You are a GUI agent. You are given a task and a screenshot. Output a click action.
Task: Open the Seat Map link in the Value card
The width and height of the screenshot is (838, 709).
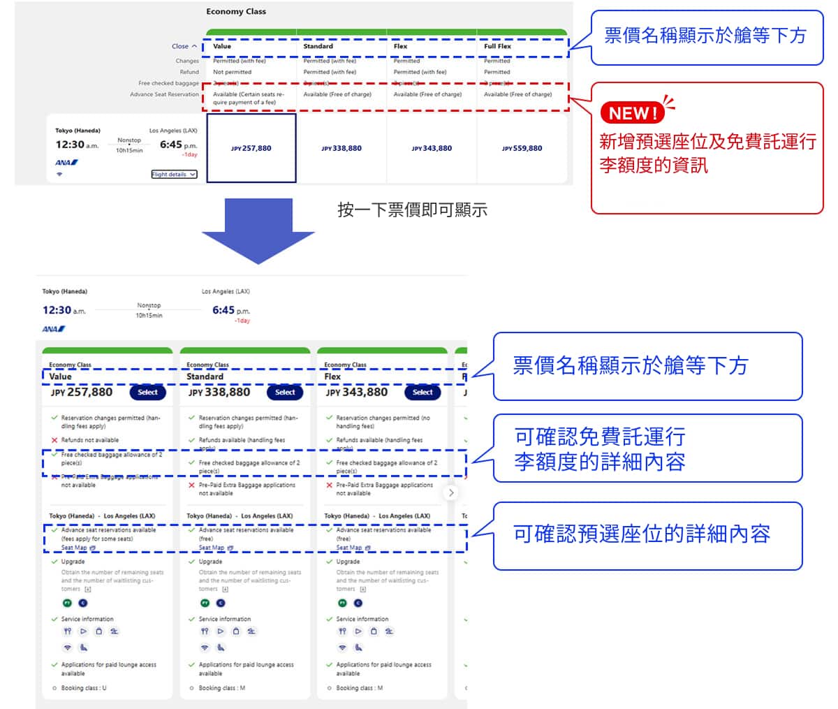(x=78, y=548)
